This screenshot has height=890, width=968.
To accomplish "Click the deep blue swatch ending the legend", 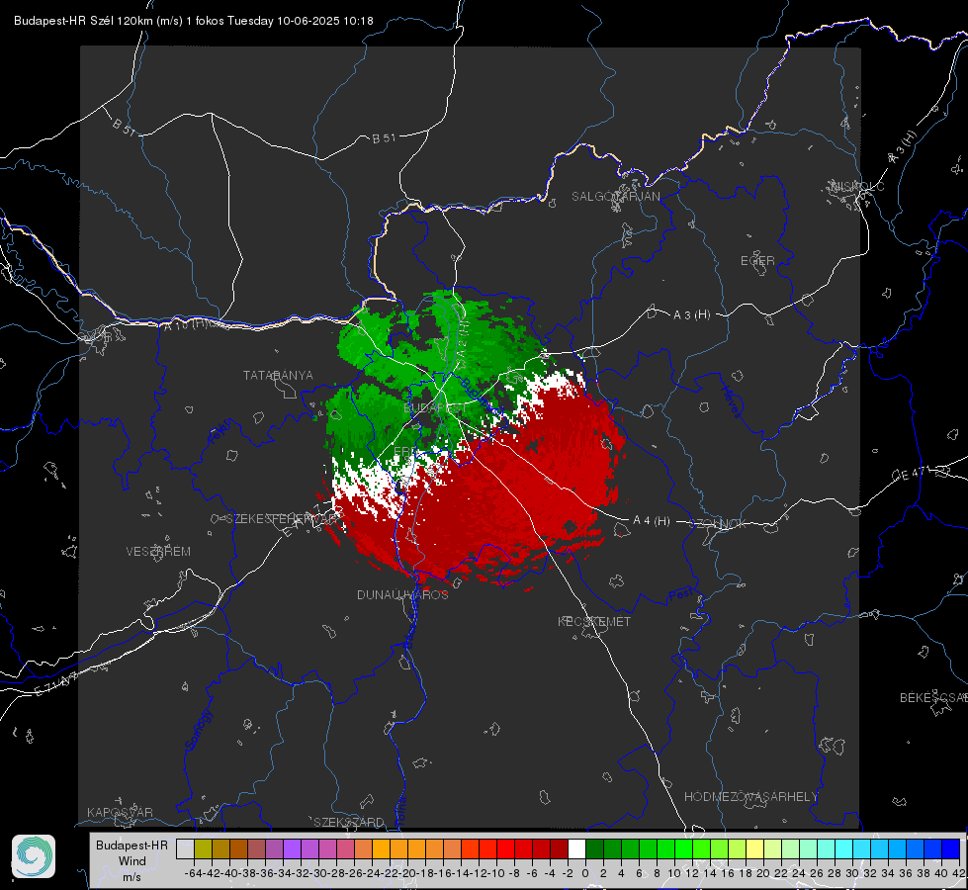I will point(951,848).
